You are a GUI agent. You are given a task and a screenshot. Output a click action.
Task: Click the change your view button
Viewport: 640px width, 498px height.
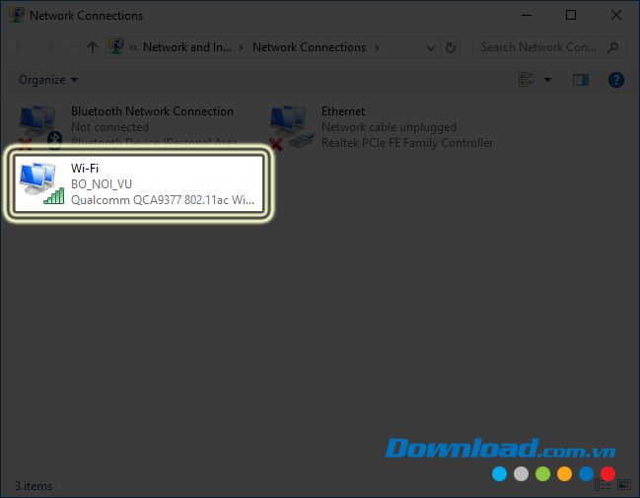[527, 80]
